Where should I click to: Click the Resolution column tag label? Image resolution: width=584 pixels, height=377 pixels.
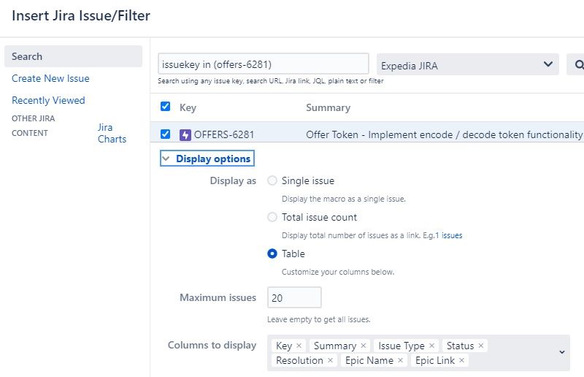[299, 360]
